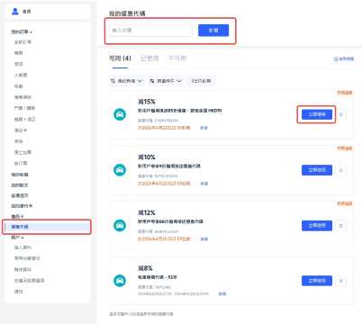Click the 減8% coupon title
362x324 pixels.
tap(145, 268)
